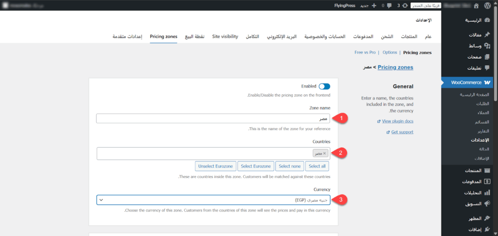The height and width of the screenshot is (236, 498).
Task: Open the site home icon
Action: click(x=475, y=5)
